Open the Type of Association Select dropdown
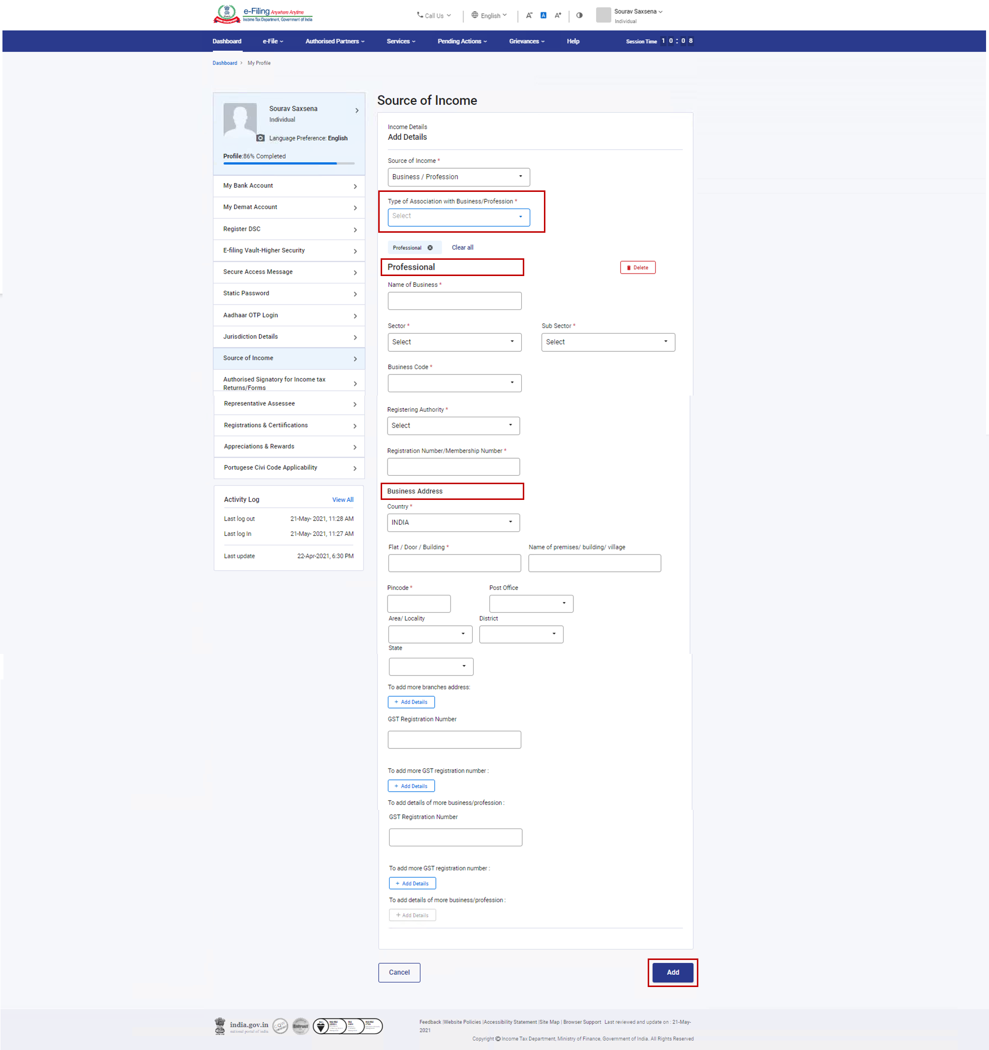The width and height of the screenshot is (989, 1050). pos(458,216)
